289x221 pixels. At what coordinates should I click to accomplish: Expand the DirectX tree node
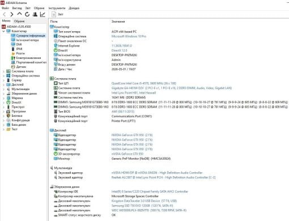click(x=3, y=103)
